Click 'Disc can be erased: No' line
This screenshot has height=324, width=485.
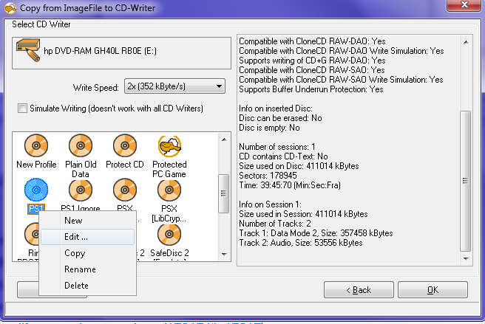tap(280, 118)
